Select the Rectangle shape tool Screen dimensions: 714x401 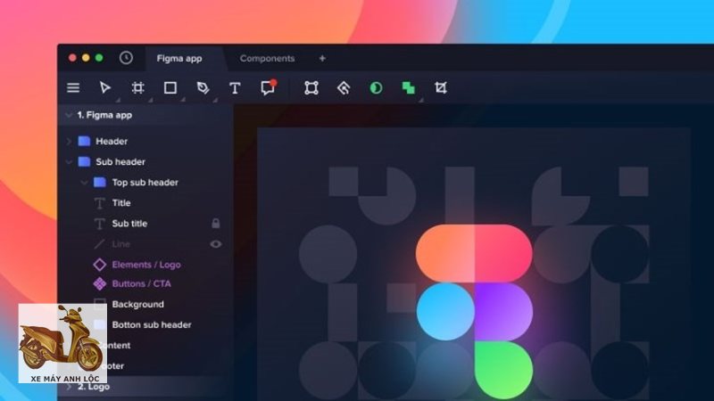tap(170, 87)
